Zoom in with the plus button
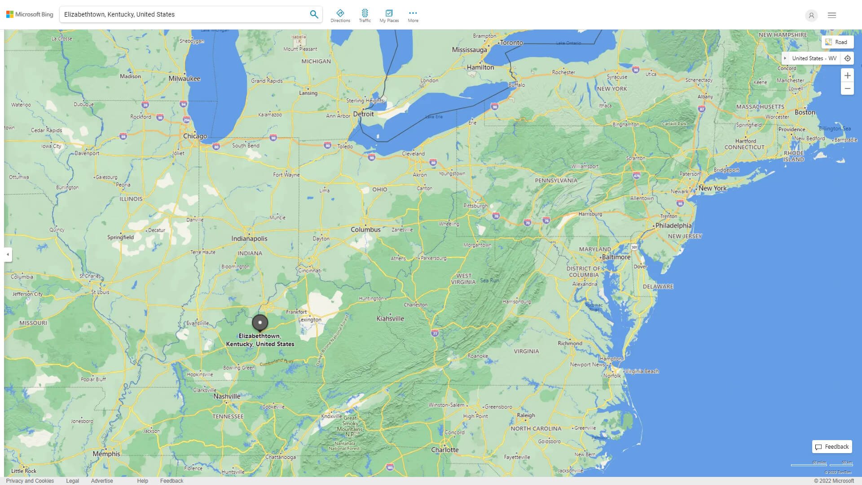862x485 pixels. point(847,75)
